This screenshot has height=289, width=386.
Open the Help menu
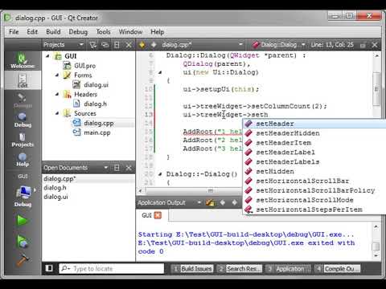pyautogui.click(x=157, y=32)
